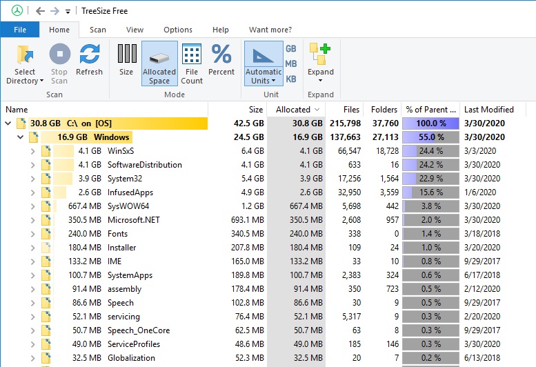This screenshot has width=536, height=367.
Task: Sort by the Name column header
Action: (104, 110)
